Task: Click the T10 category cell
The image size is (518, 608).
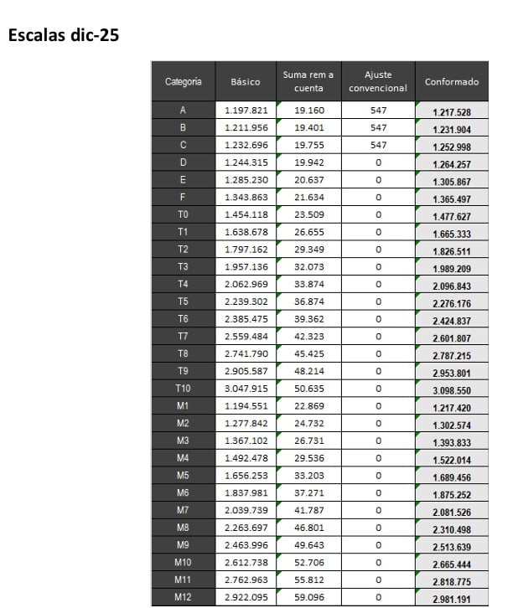Action: click(x=183, y=389)
